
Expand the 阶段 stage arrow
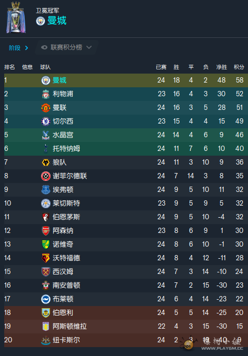[x=27, y=48]
